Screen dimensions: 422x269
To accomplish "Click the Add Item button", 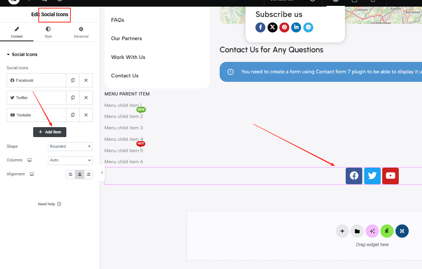I will point(50,132).
